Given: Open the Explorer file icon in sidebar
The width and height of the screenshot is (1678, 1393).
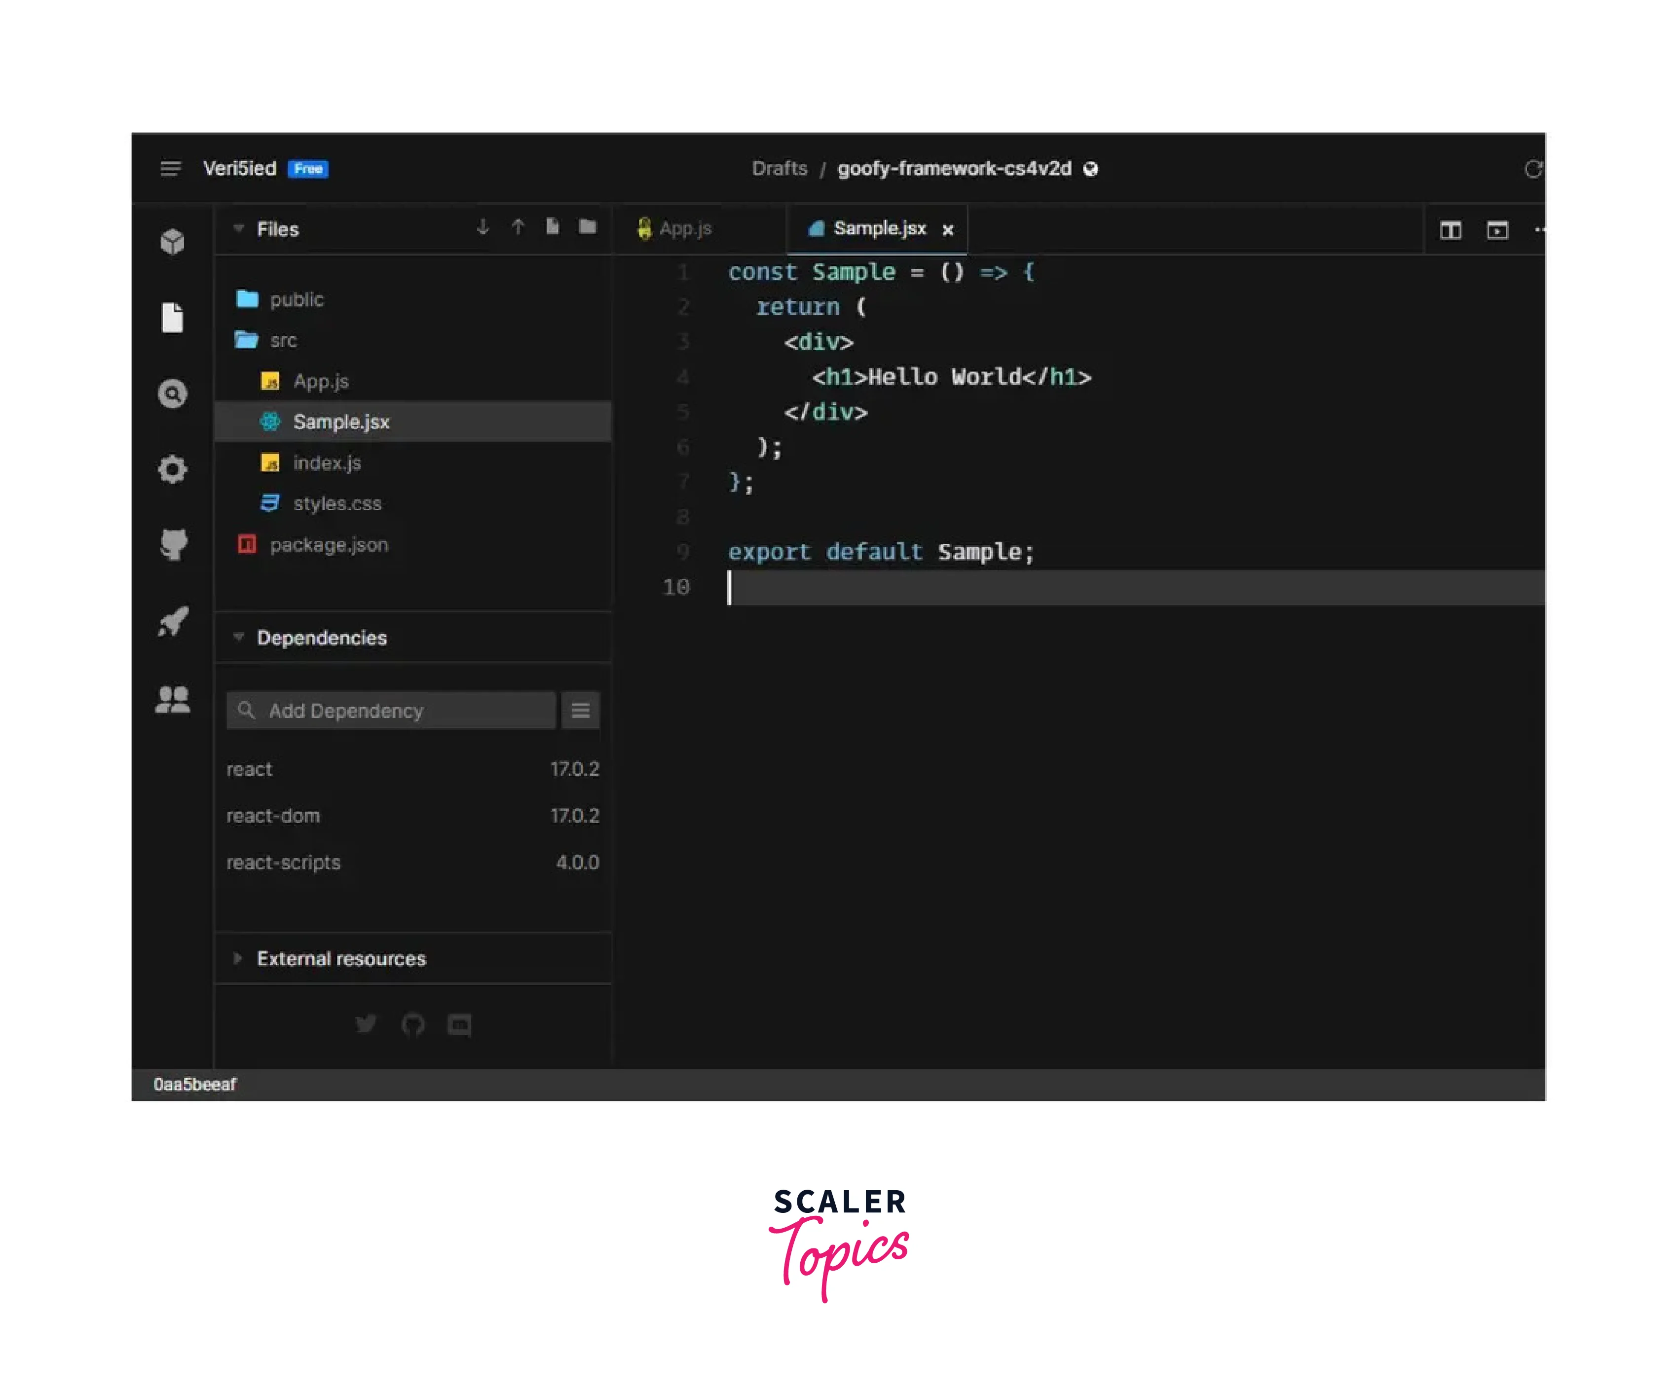Looking at the screenshot, I should [x=173, y=317].
